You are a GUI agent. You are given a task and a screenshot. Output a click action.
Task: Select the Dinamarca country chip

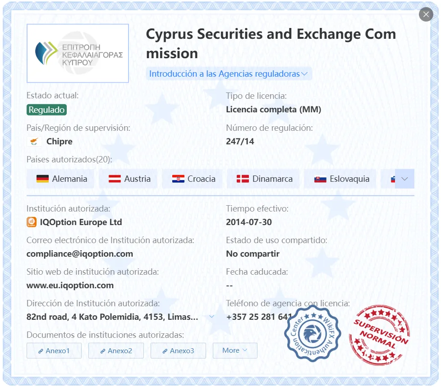tap(263, 179)
